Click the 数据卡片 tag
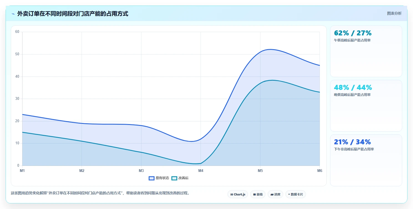This screenshot has width=413, height=209. click(x=296, y=194)
